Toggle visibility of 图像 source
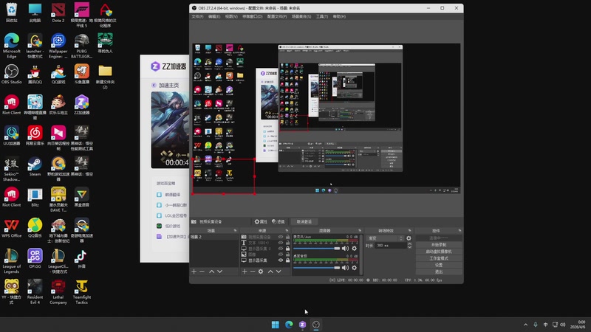This screenshot has width=591, height=332. [281, 254]
